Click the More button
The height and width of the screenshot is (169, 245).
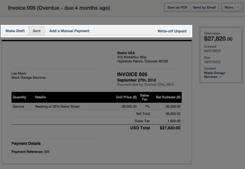click(x=229, y=7)
